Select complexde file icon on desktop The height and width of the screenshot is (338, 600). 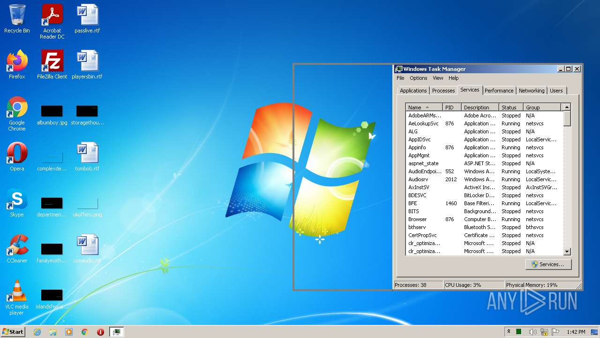(52, 160)
